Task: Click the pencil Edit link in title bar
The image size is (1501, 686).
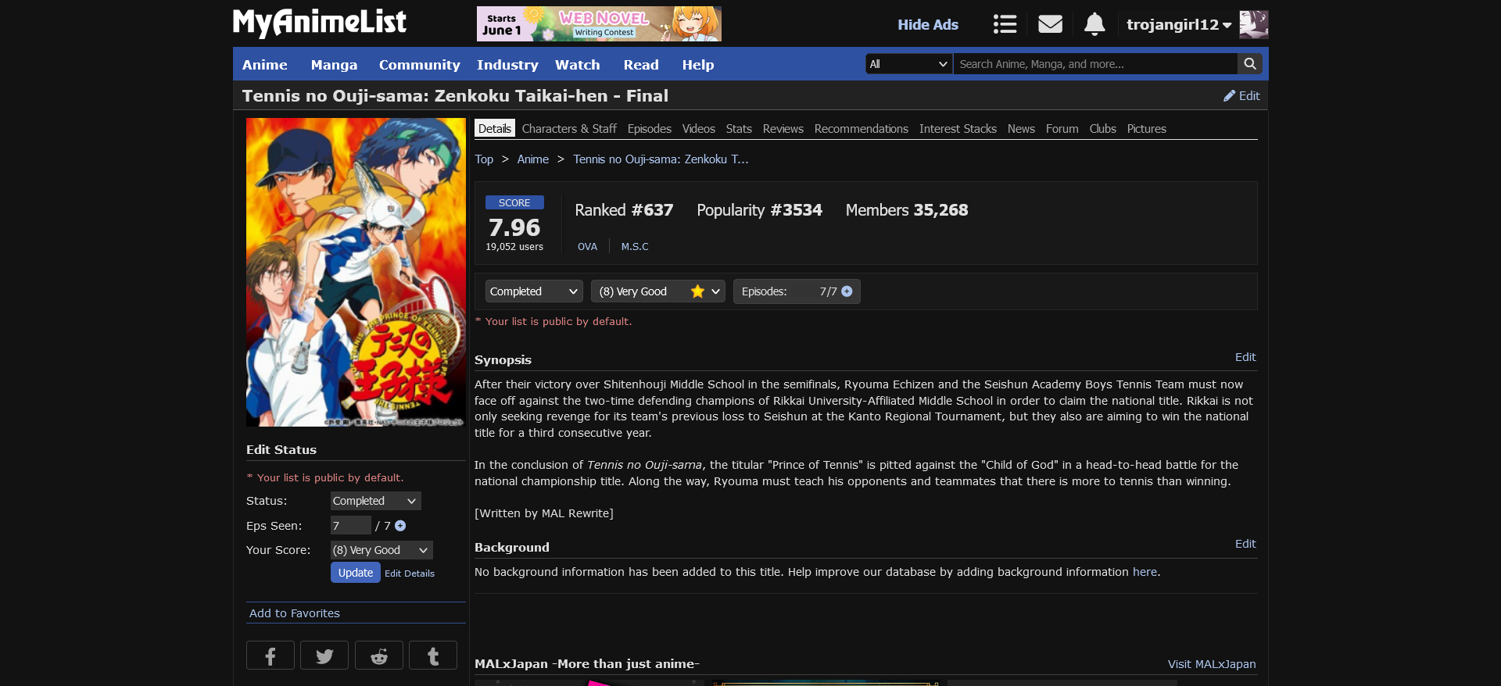Action: point(1241,95)
